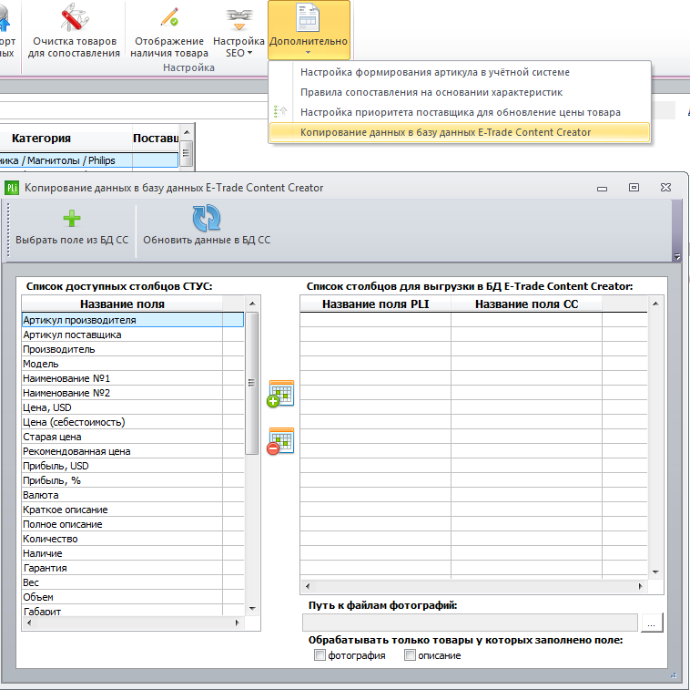Click left arrow of export list horizontal scrollbar
This screenshot has width=690, height=690.
[307, 586]
